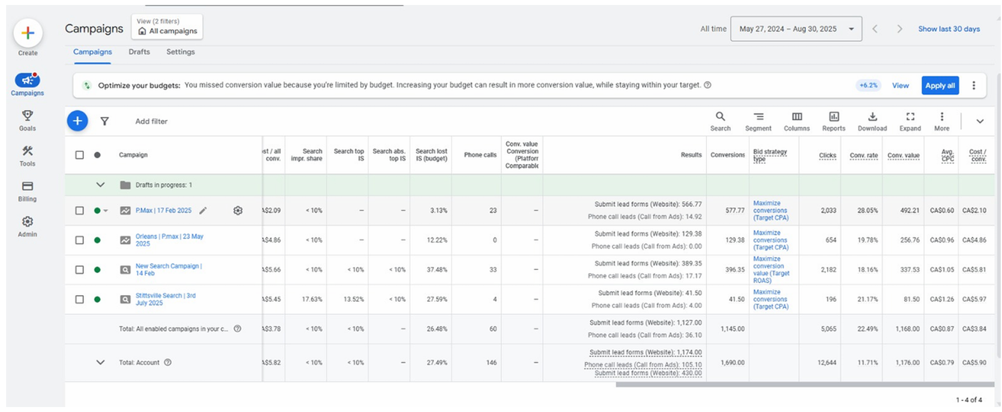This screenshot has width=1002, height=412.
Task: Go to previous date range arrow
Action: [875, 29]
